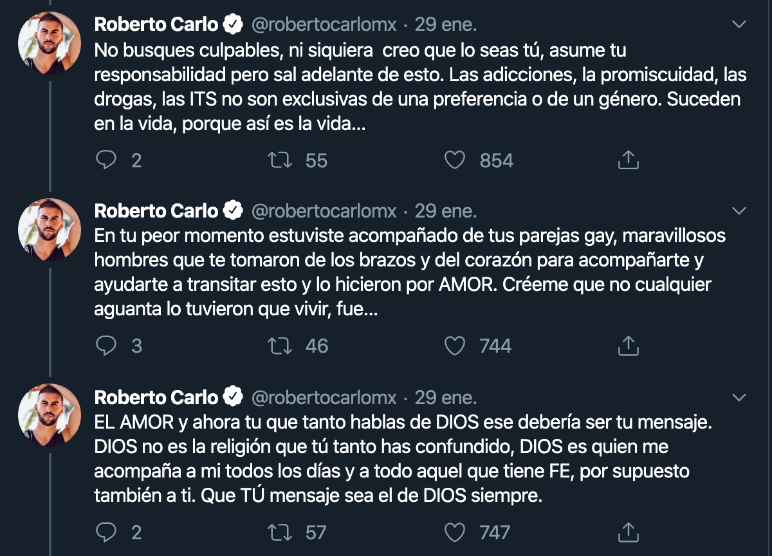Viewport: 772px width, 556px height.
Task: Click the verified badge next to Roberto Carlo
Action: coord(232,24)
